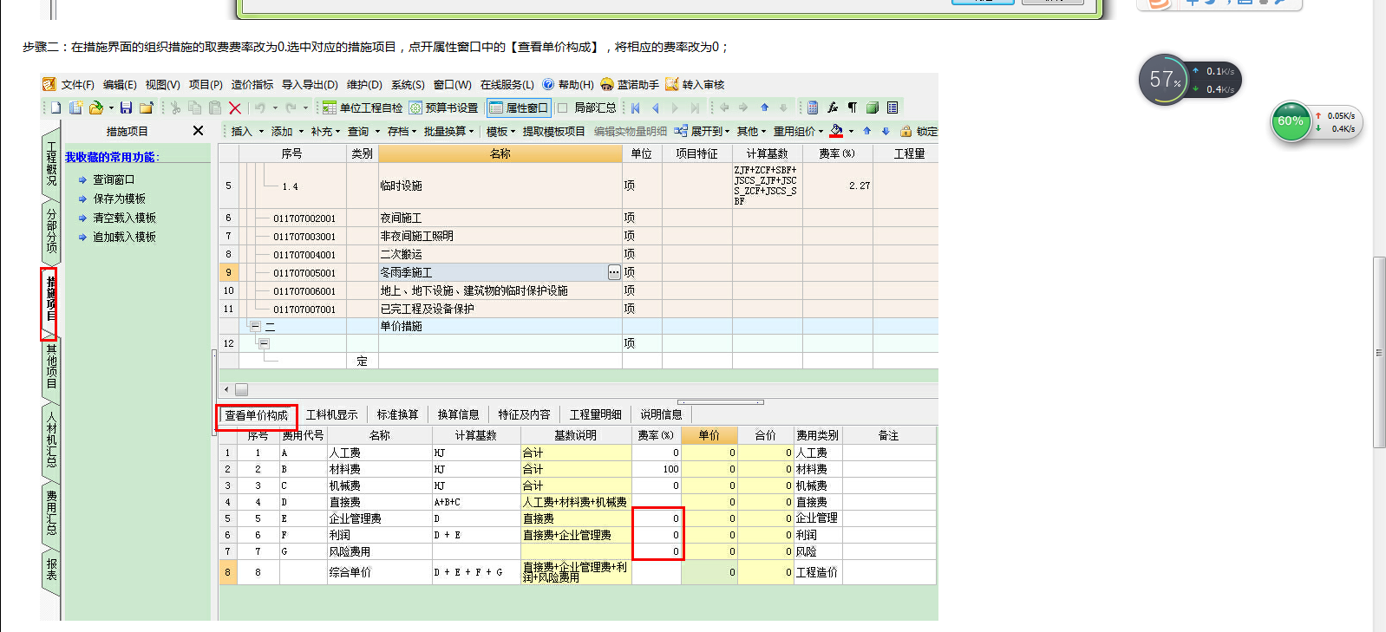Toggle the 属性窗口 button

[x=519, y=108]
